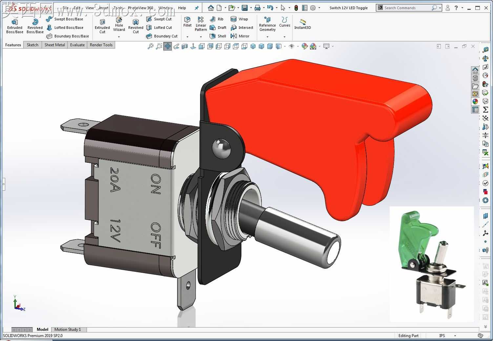Expand the Options gear dropdown arrow
The height and width of the screenshot is (341, 493).
coord(319,8)
